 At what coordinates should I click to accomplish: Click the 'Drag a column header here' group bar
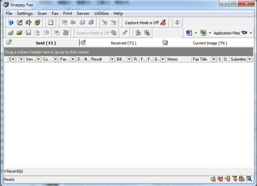click(x=128, y=52)
